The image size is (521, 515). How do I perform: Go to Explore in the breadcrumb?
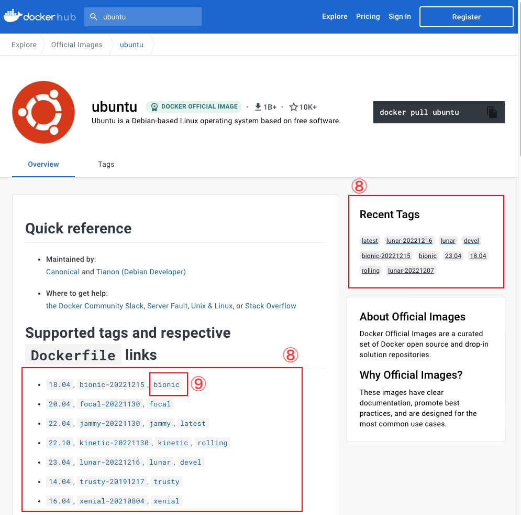[24, 45]
